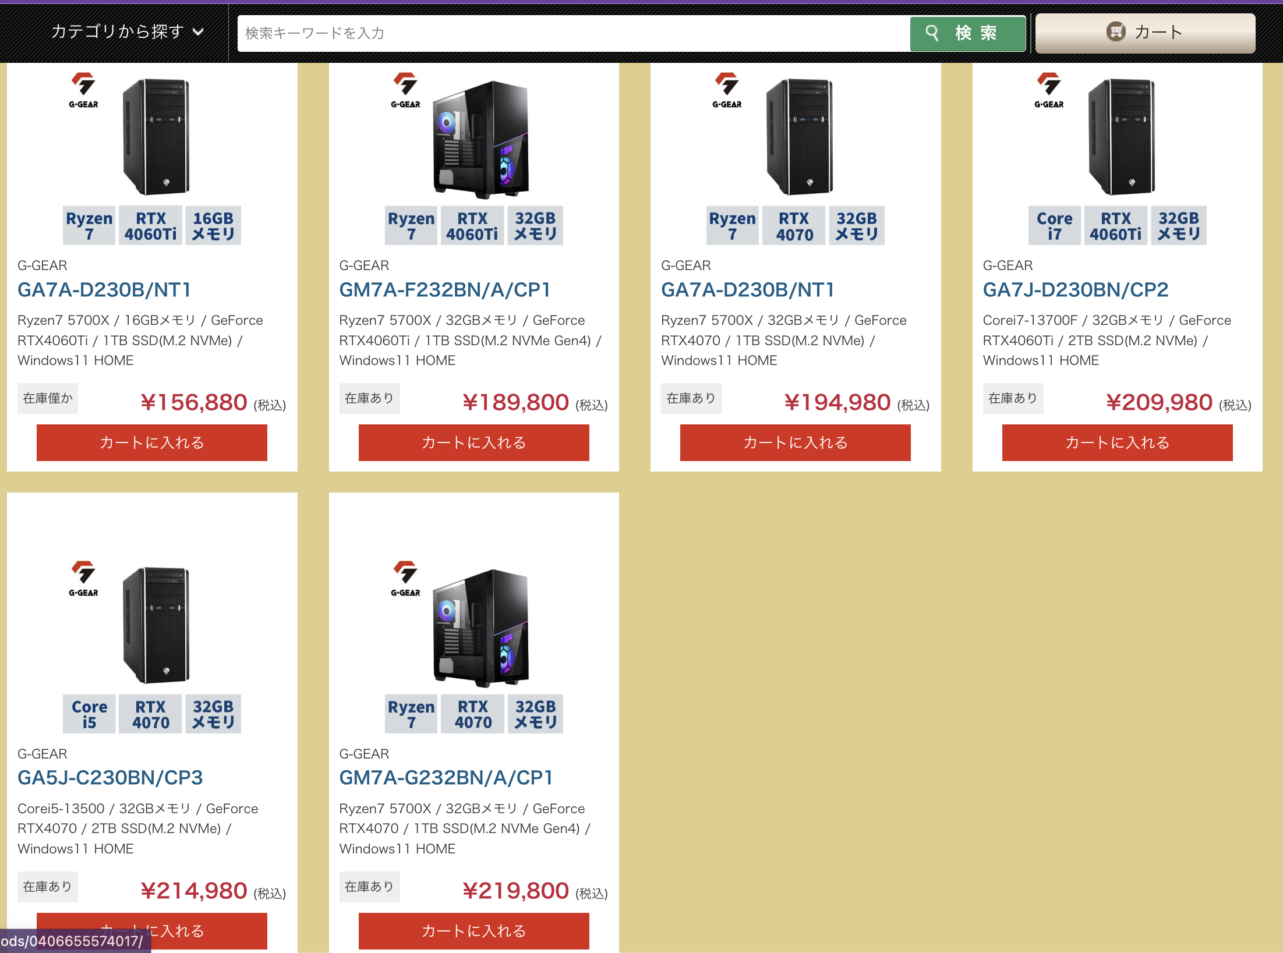Click カートに入れる under GM7A-F232BN/A/CP1

[474, 442]
